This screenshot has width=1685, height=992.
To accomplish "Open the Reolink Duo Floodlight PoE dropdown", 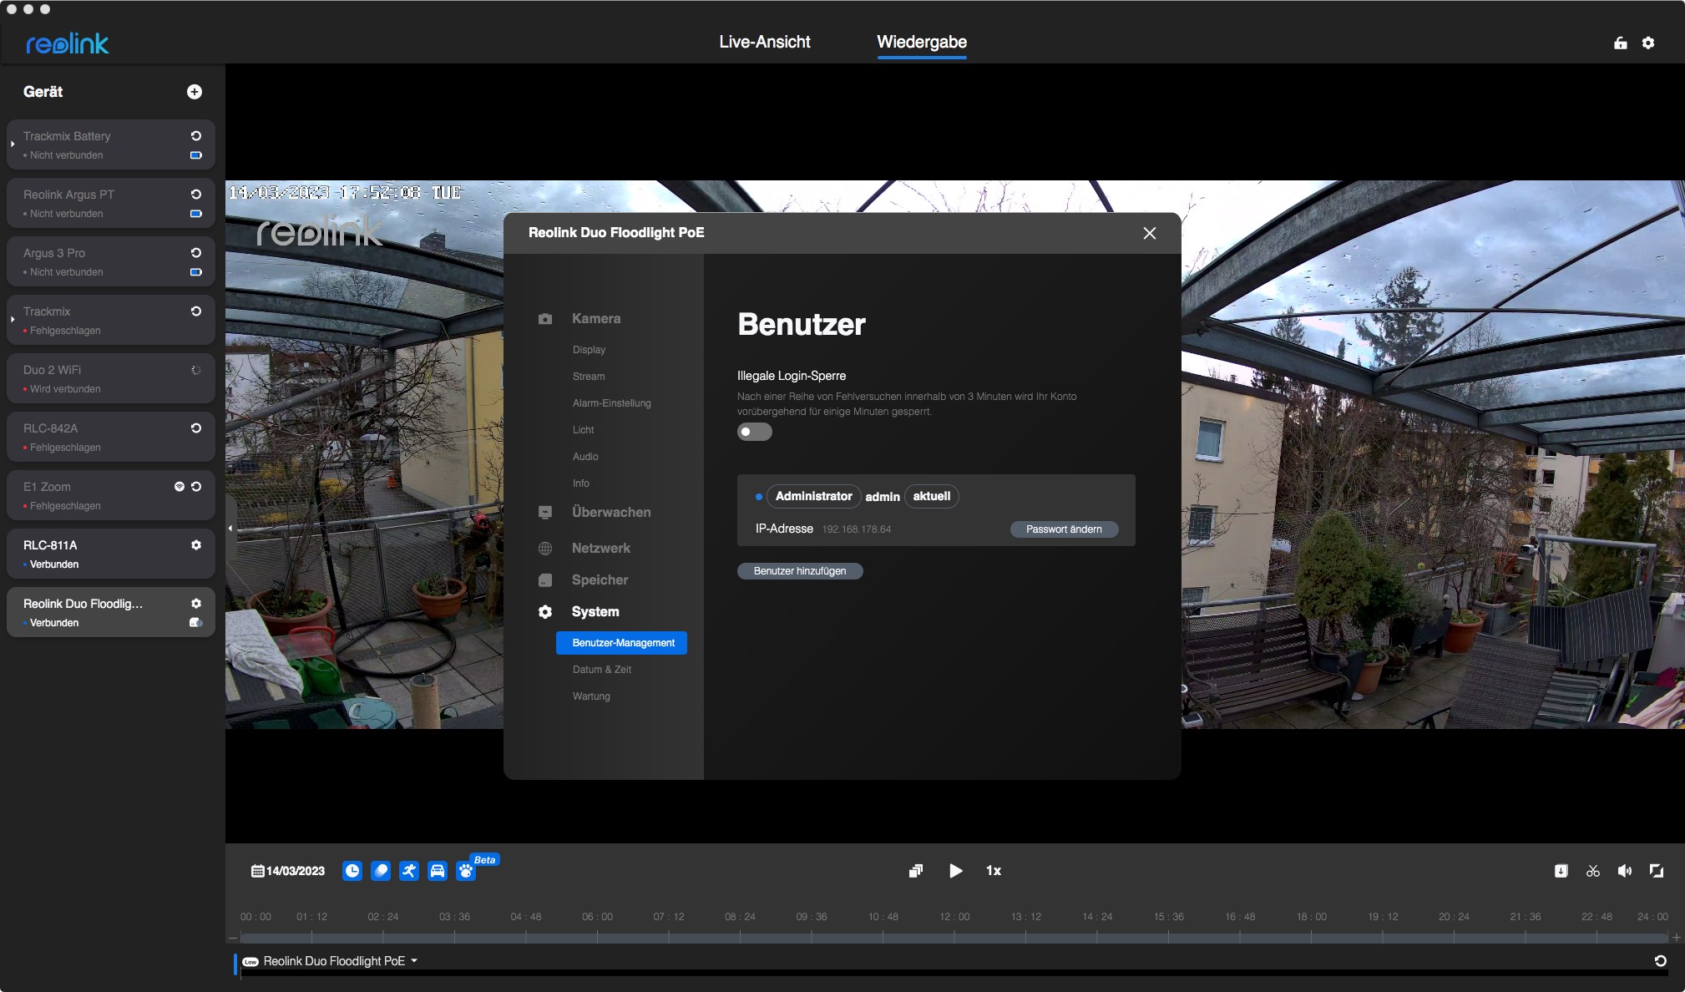I will [414, 961].
